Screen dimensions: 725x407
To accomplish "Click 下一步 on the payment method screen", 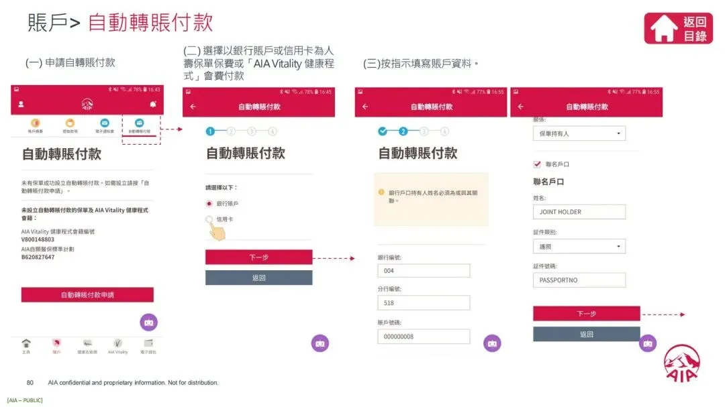I will point(259,257).
